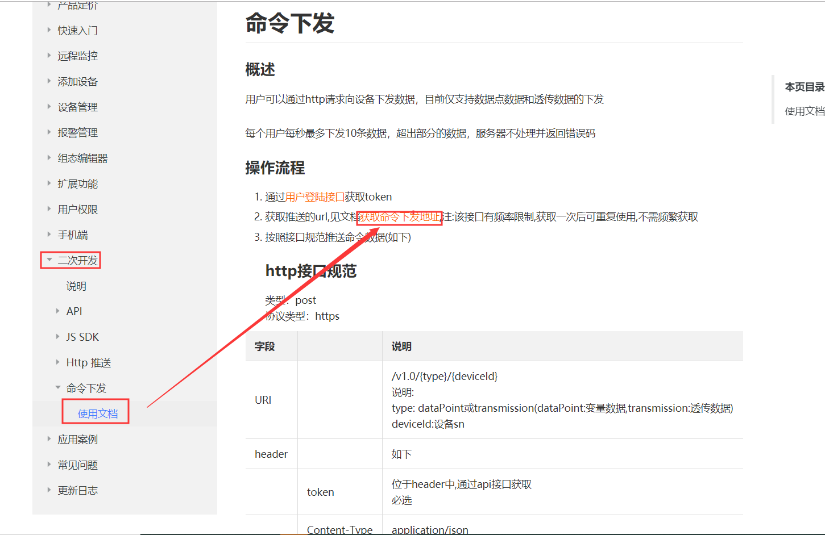825x535 pixels.
Task: Expand the Http 推送 submenu arrow
Action: click(x=58, y=362)
